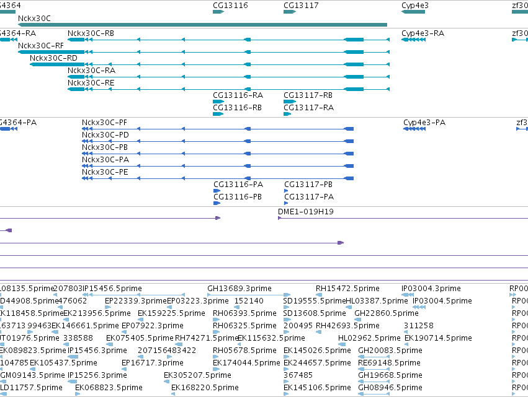Select the Nckx30C-RD transcript label

pos(53,58)
